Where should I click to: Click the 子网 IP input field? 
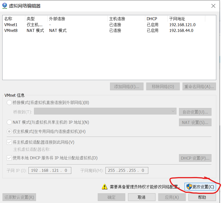tap(50, 171)
